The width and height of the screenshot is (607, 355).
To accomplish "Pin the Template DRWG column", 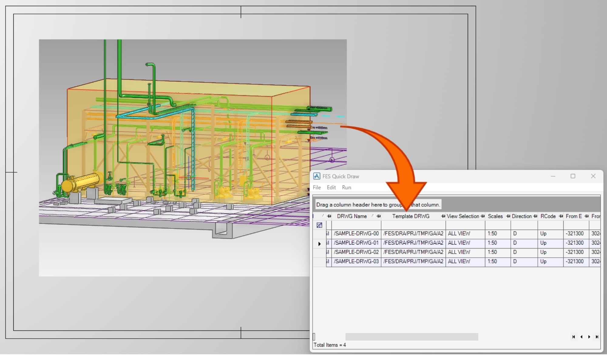I will click(x=443, y=216).
